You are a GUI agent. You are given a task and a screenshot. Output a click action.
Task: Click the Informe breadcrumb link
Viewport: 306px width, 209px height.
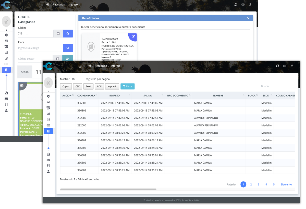point(116,66)
